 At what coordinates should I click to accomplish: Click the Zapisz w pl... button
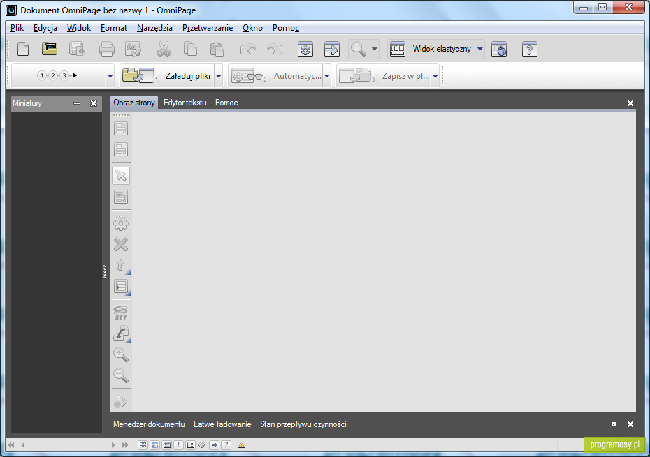tap(384, 76)
